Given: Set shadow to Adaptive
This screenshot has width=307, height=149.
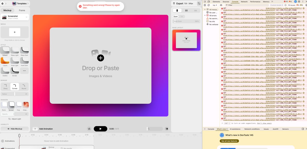Looking at the screenshot, I should 26,105.
